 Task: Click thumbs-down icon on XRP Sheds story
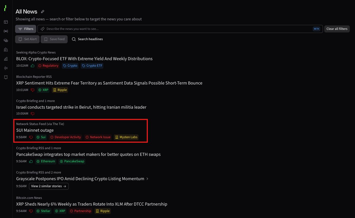[31, 211]
